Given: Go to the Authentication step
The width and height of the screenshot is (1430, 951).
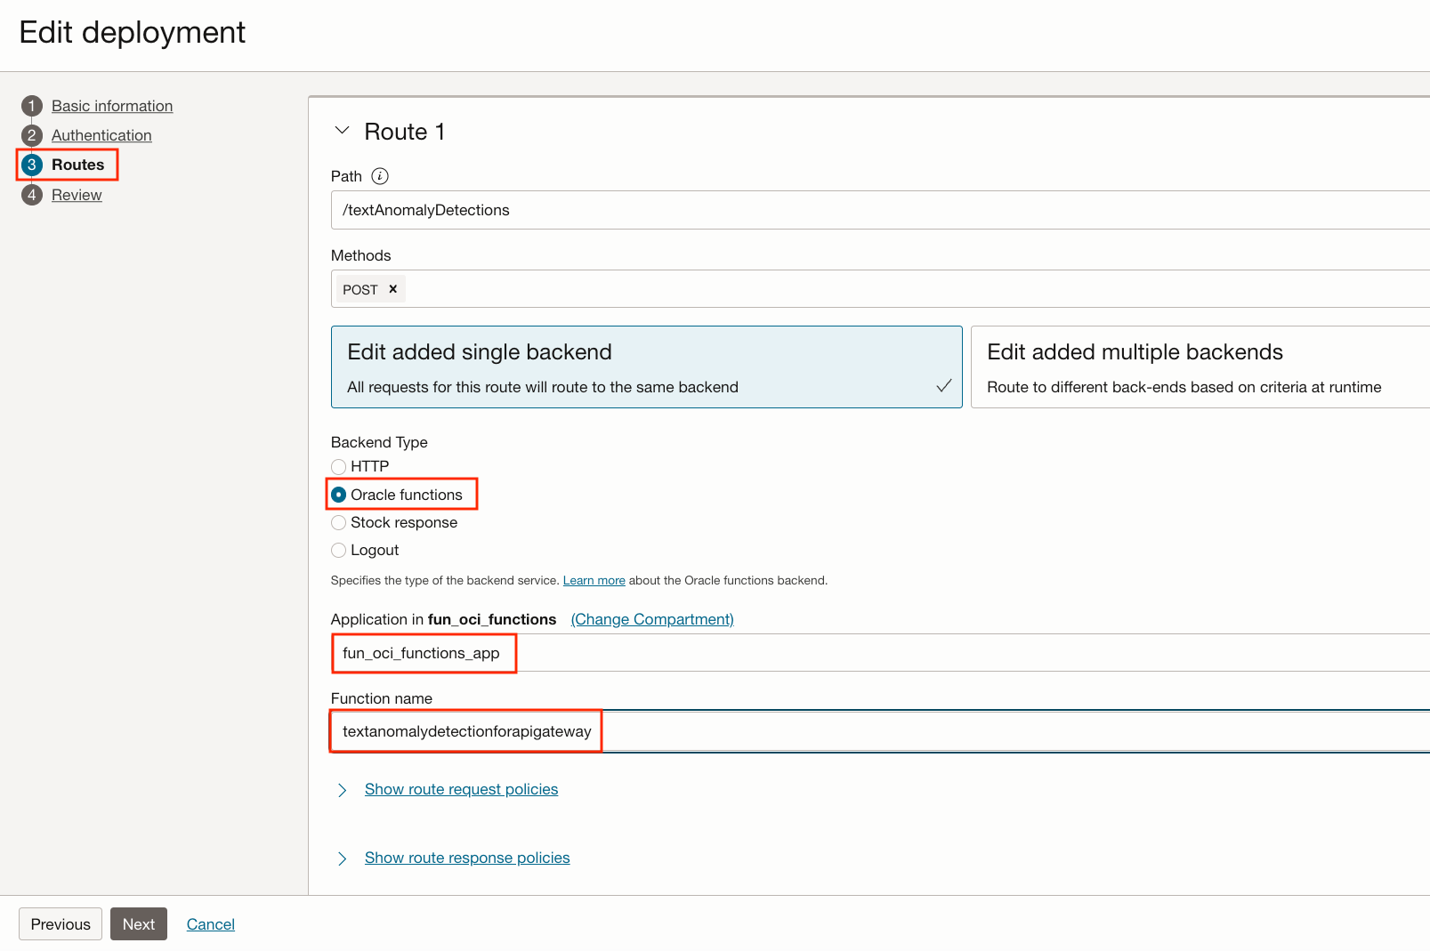Looking at the screenshot, I should pyautogui.click(x=101, y=135).
